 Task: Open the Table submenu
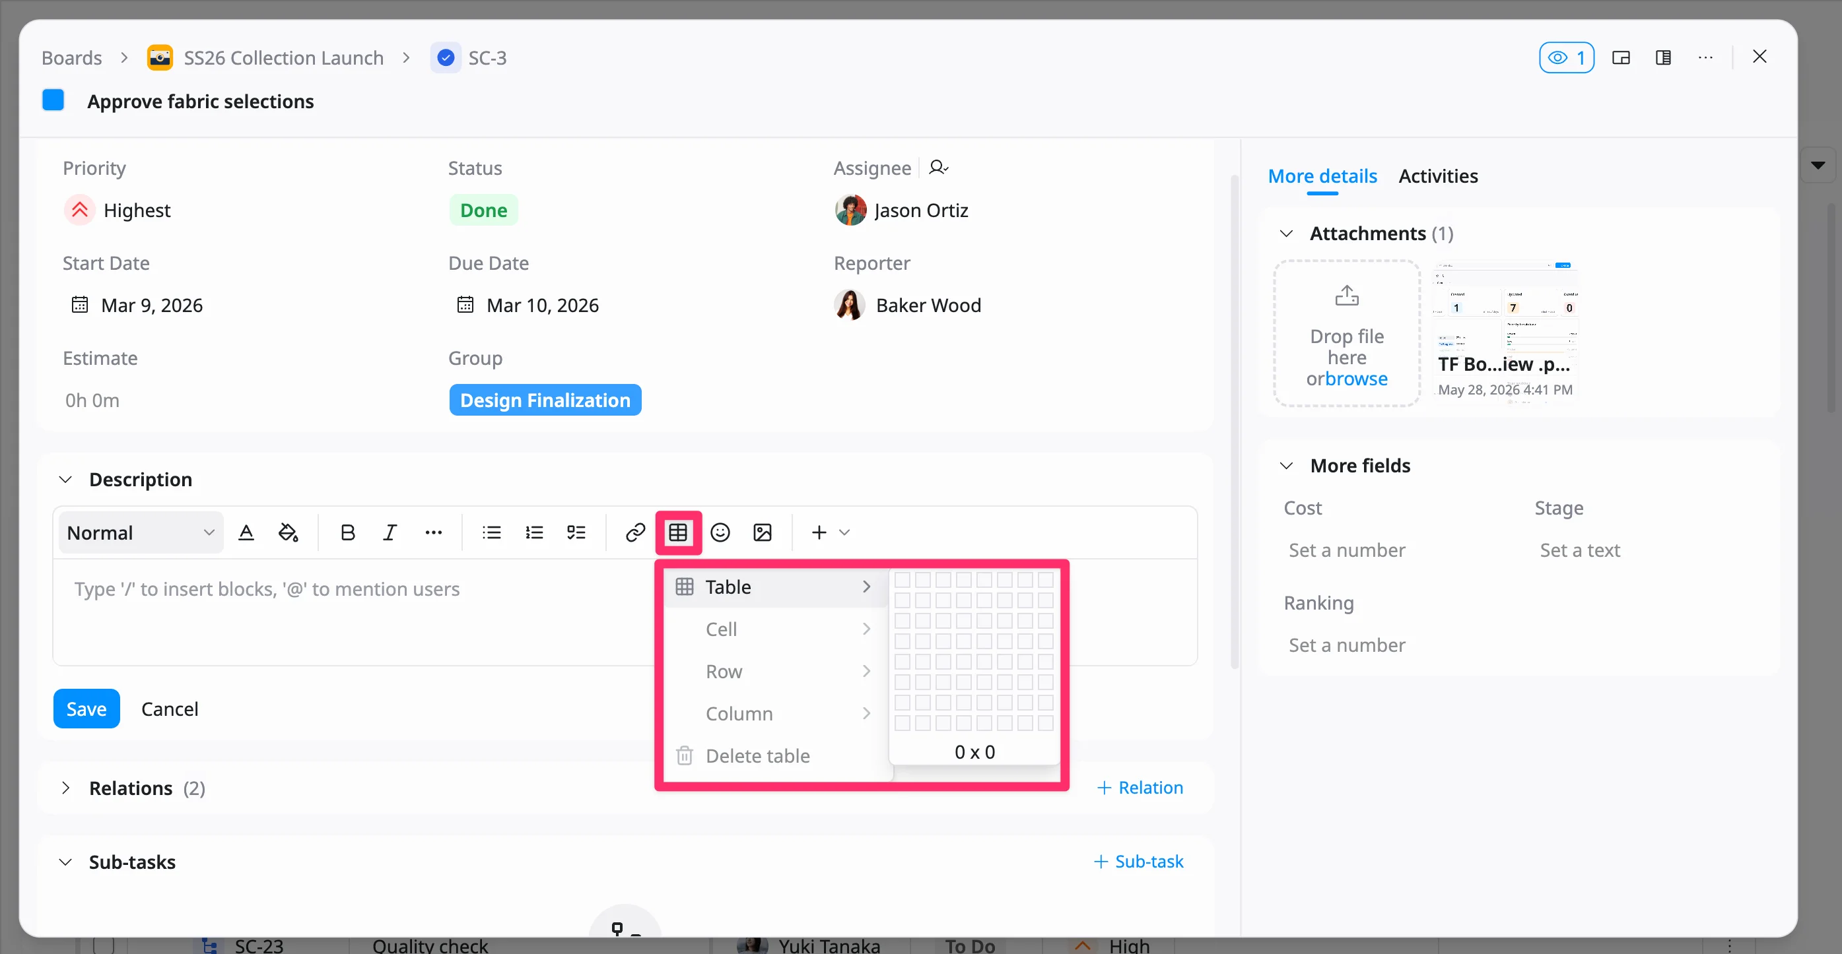[x=775, y=587]
